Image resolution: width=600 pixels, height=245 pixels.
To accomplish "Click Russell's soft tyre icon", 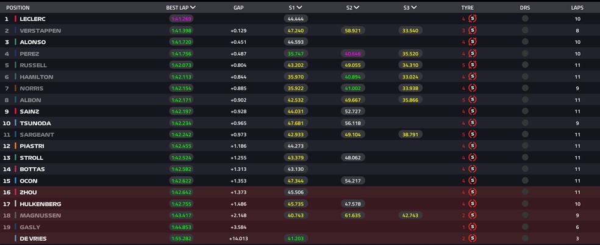I will pyautogui.click(x=473, y=65).
